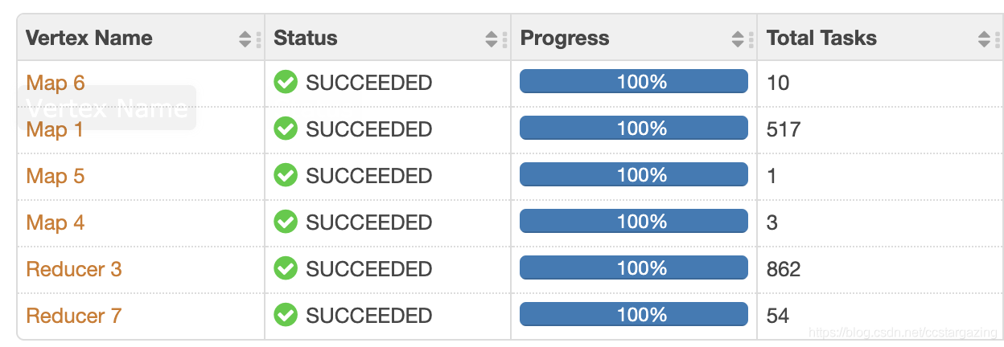Open the Map 4 vertex link
The width and height of the screenshot is (1004, 347).
[x=56, y=222]
